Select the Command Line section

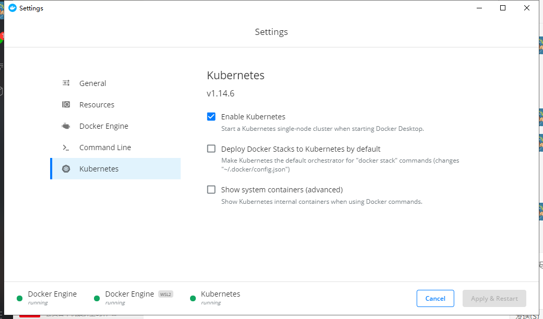(105, 148)
